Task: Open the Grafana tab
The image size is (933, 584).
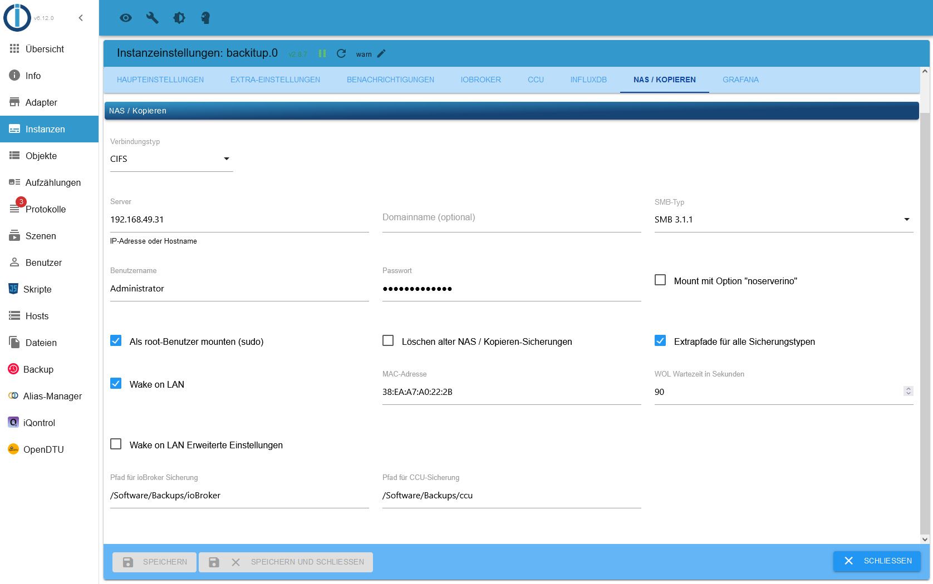Action: 740,80
